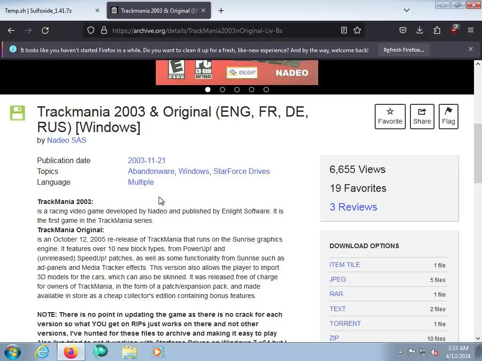Open the tracking protection shield icon
Image resolution: width=482 pixels, height=361 pixels.
tap(91, 31)
